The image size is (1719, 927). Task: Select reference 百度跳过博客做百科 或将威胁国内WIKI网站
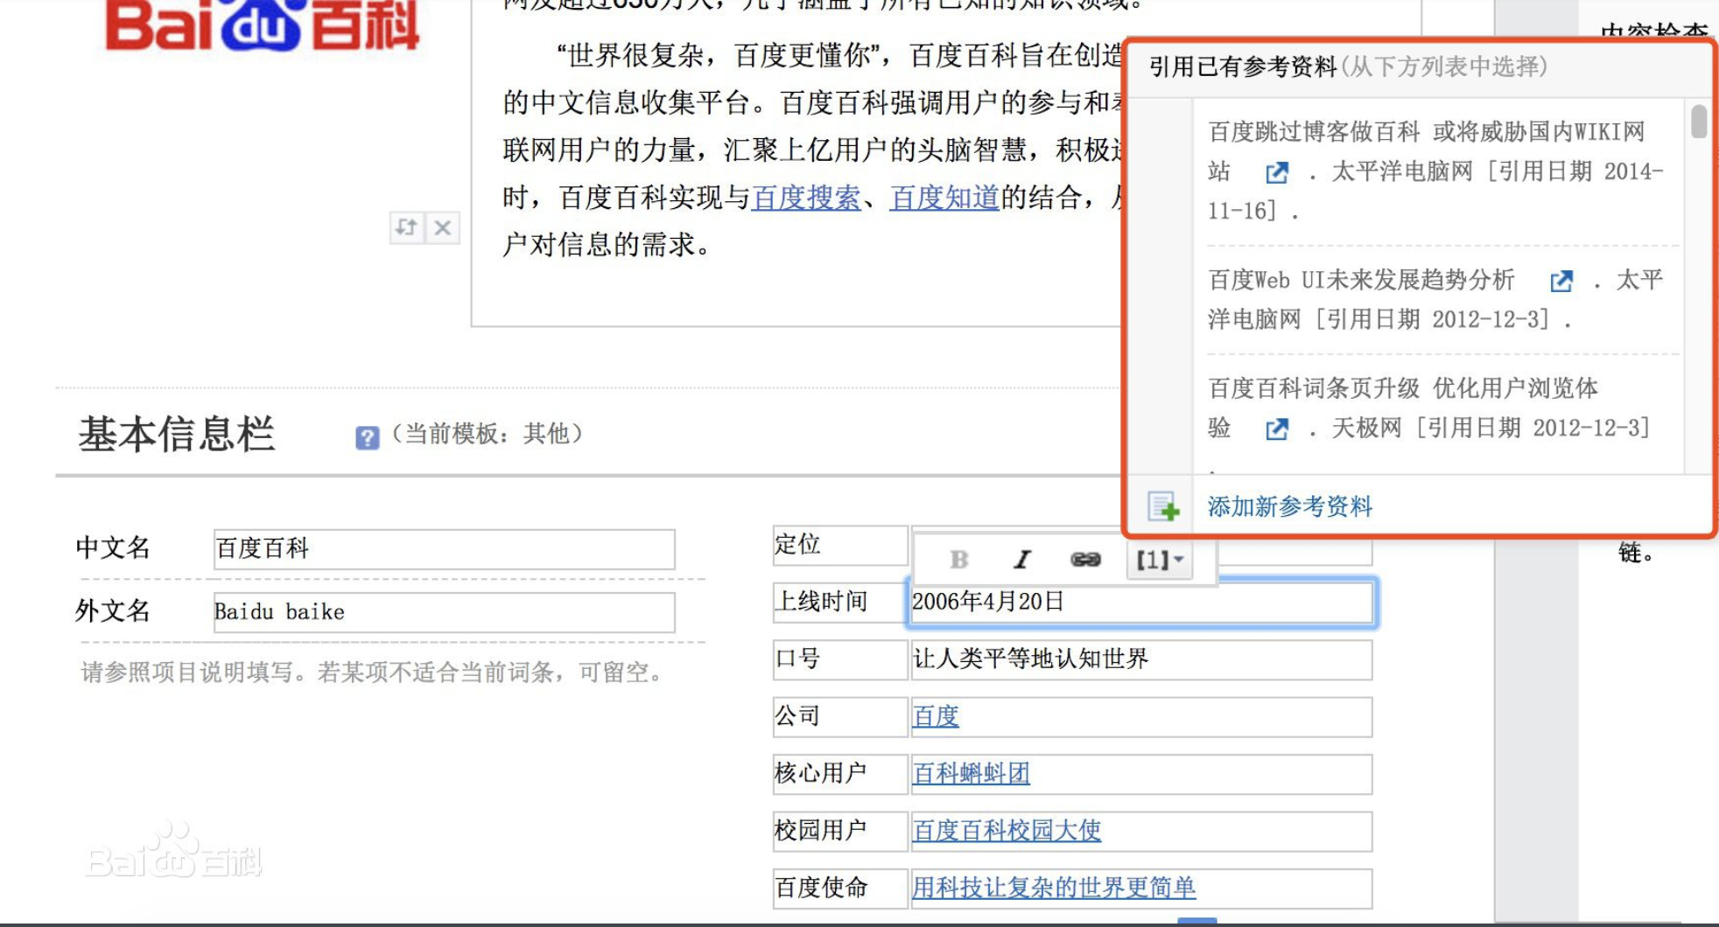click(x=1435, y=171)
